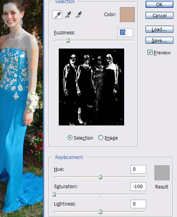177x217 pixels.
Task: Toggle the Preview checkbox
Action: tap(150, 52)
